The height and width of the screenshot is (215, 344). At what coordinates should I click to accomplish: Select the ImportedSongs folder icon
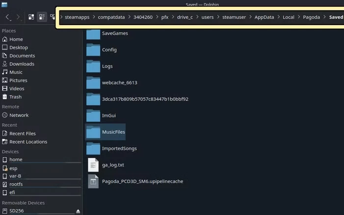[93, 149]
